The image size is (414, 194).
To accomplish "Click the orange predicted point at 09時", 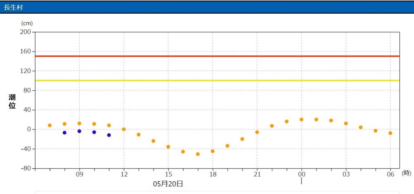I will pyautogui.click(x=79, y=123).
